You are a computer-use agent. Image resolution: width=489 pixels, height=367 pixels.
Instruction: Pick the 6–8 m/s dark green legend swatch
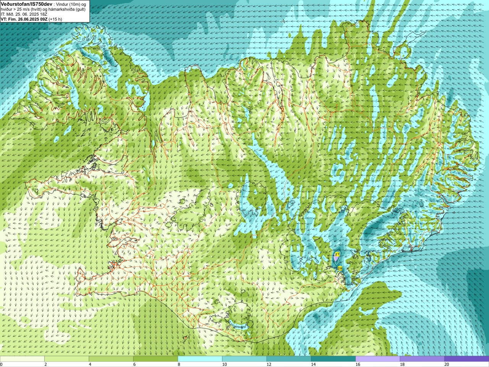pos(155,359)
